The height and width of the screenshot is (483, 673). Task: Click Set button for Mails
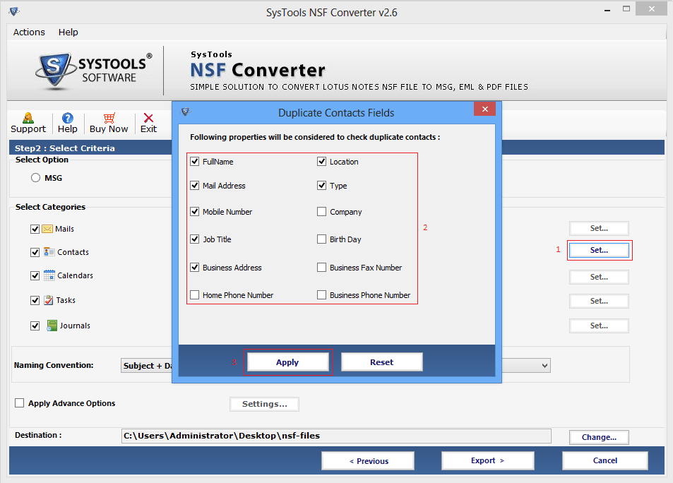click(x=599, y=228)
